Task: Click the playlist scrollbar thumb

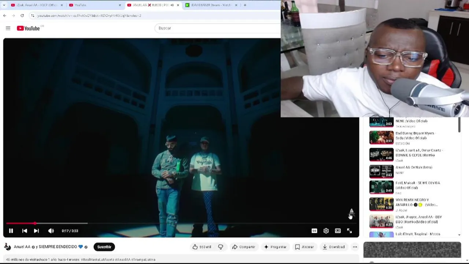Action: (459, 125)
